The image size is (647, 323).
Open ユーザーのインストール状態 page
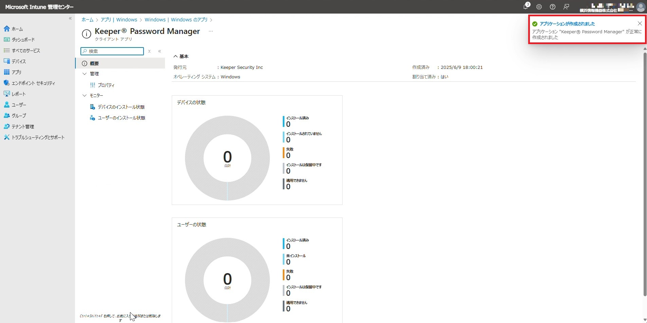click(121, 118)
